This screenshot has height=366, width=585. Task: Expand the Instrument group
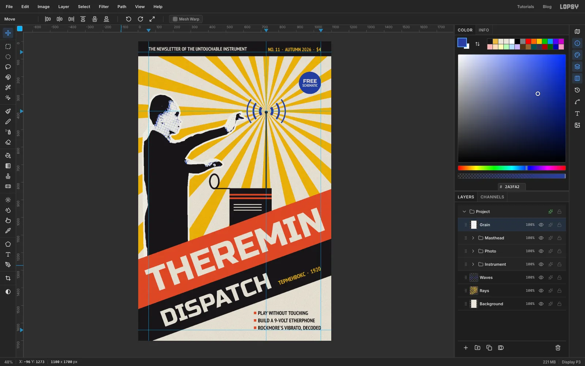tap(473, 264)
